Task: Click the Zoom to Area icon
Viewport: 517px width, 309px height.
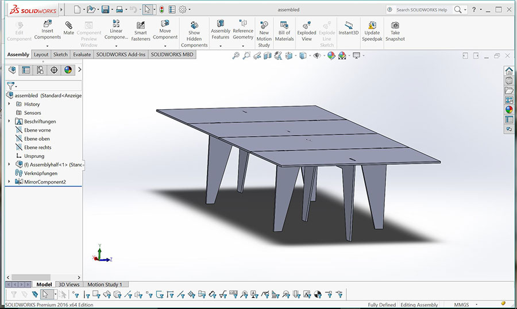Action: (x=246, y=56)
